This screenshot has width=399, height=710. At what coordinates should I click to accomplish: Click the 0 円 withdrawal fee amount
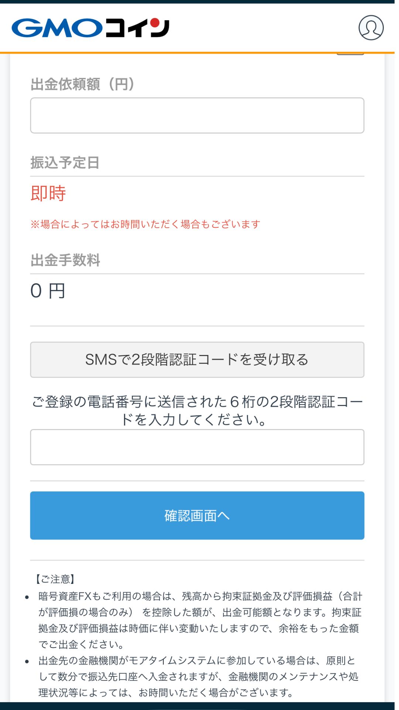48,291
